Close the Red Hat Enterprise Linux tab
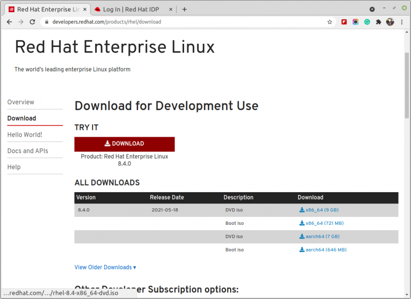The height and width of the screenshot is (299, 411). pos(85,10)
